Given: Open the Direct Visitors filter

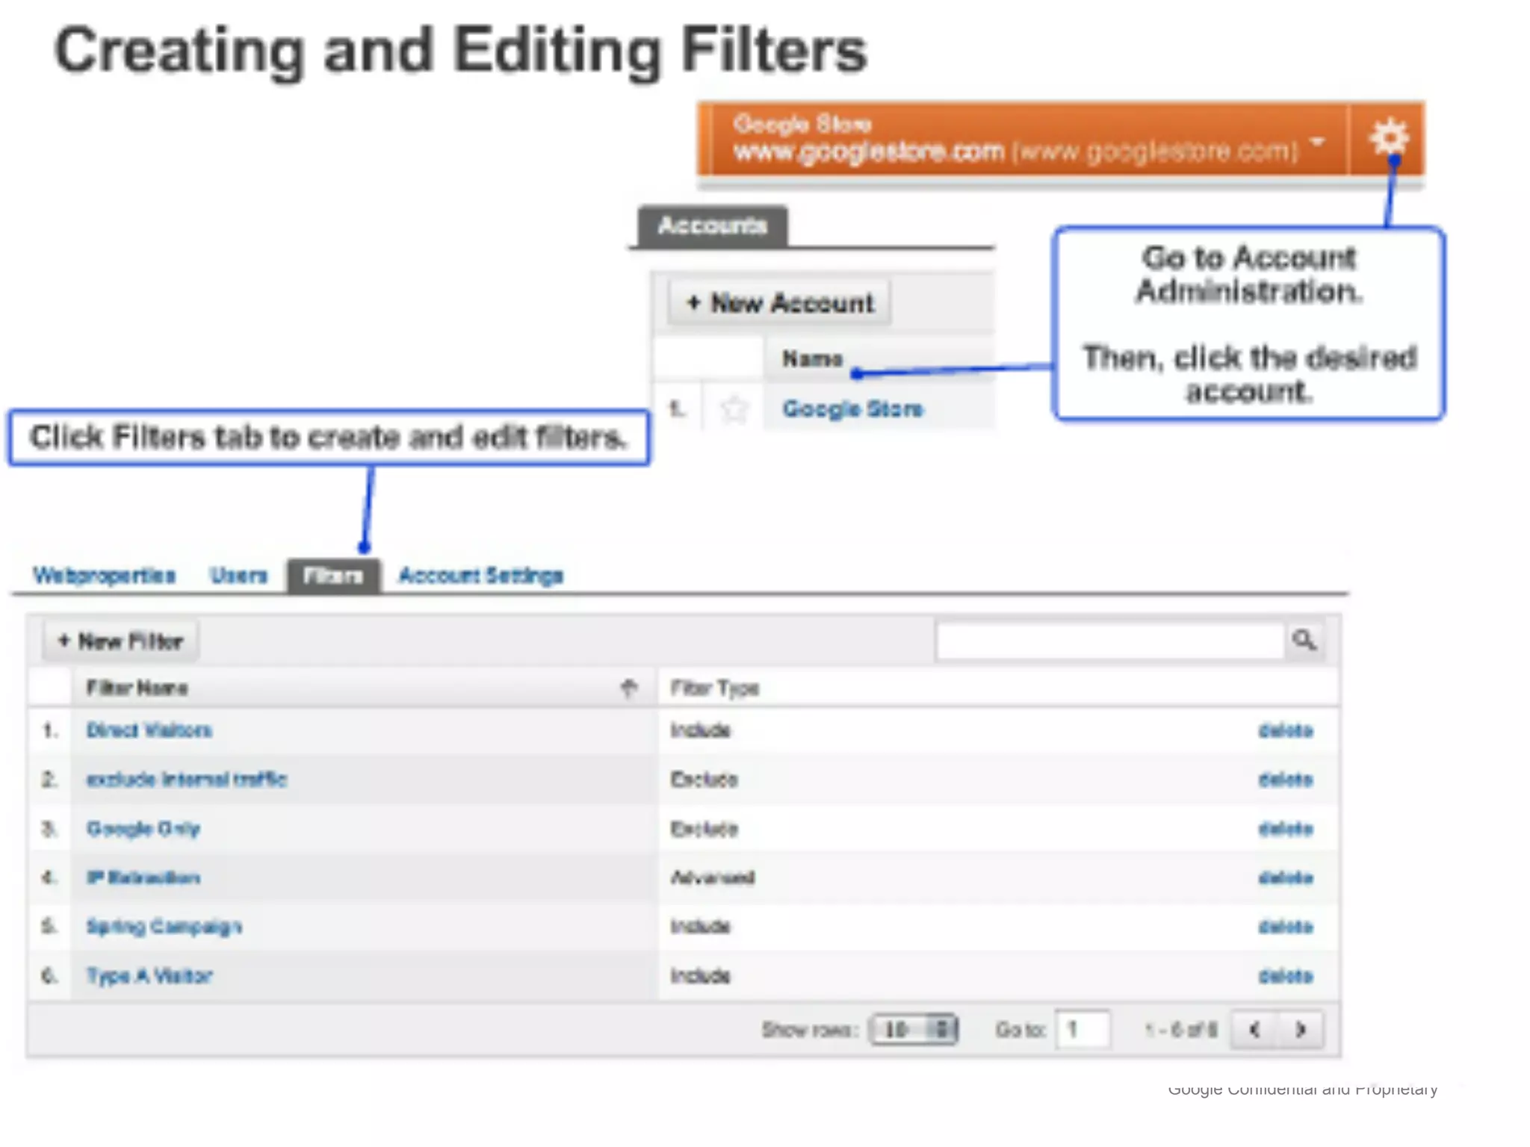Looking at the screenshot, I should 149,730.
